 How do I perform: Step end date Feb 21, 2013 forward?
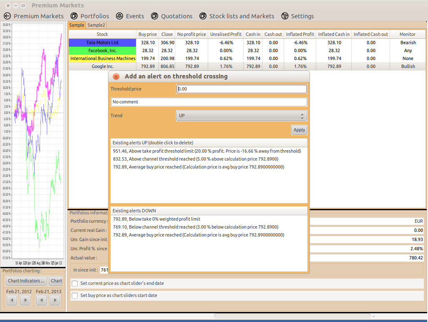[x=55, y=300]
